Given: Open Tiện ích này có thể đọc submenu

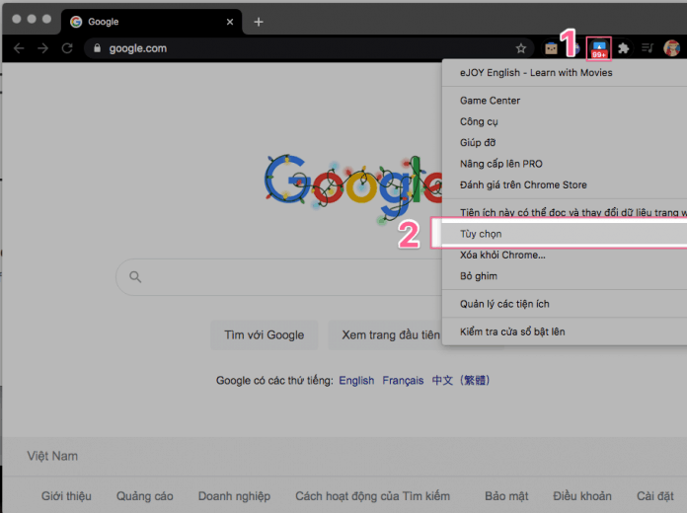Looking at the screenshot, I should [x=565, y=212].
